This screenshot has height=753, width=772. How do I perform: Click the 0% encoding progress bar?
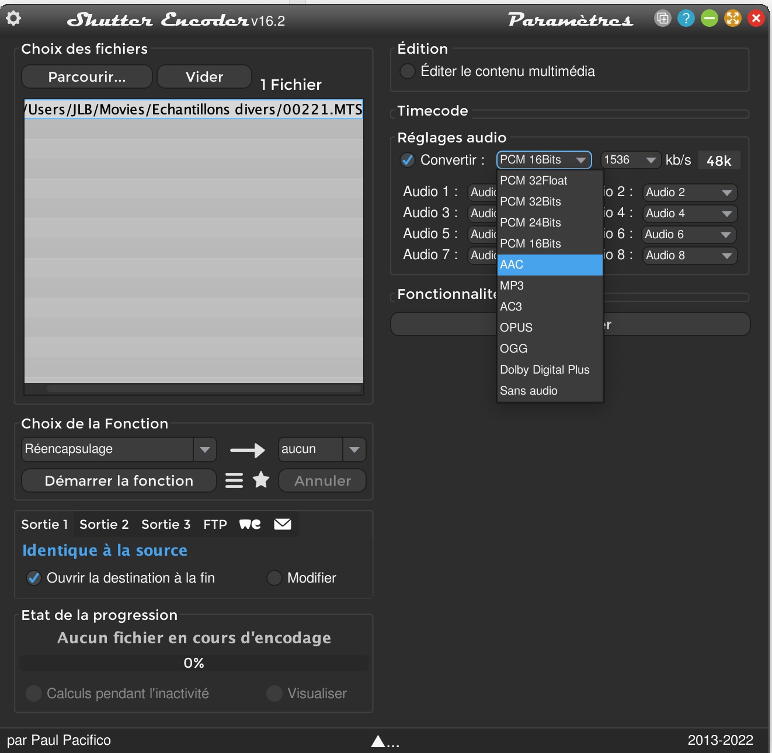[x=194, y=663]
